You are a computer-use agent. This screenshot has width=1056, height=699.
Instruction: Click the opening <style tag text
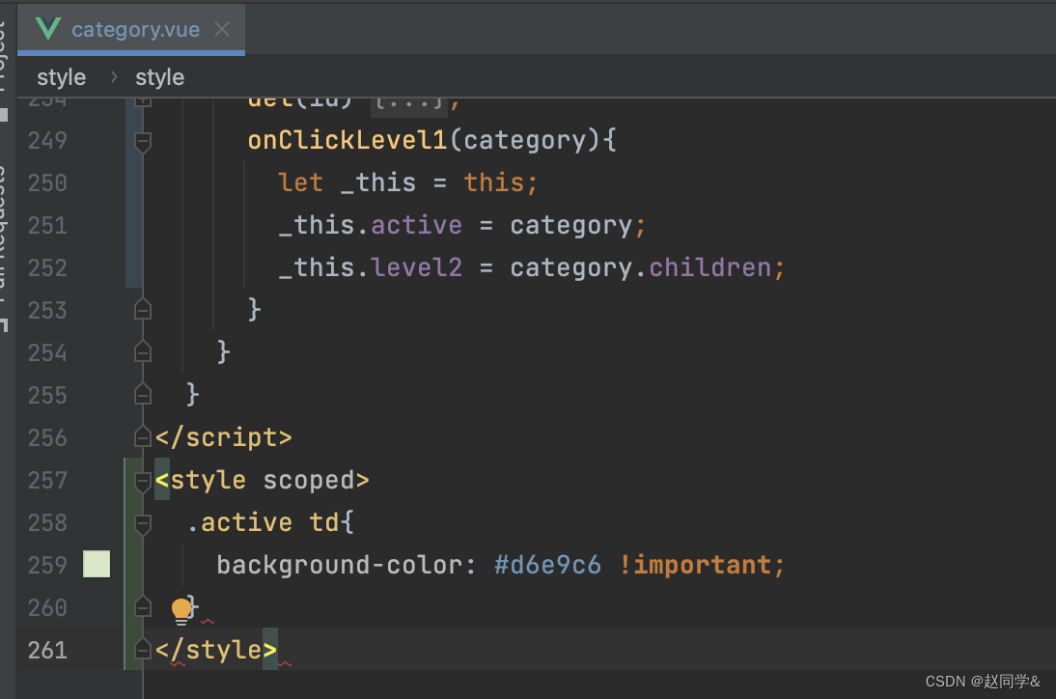[201, 480]
